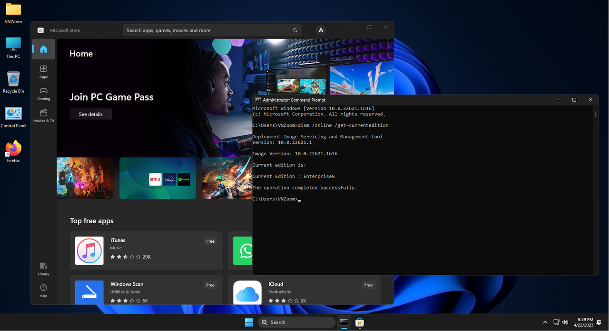Viewport: 609px width, 331px height.
Task: Click Windows Scan 6K rating stars
Action: 129,301
